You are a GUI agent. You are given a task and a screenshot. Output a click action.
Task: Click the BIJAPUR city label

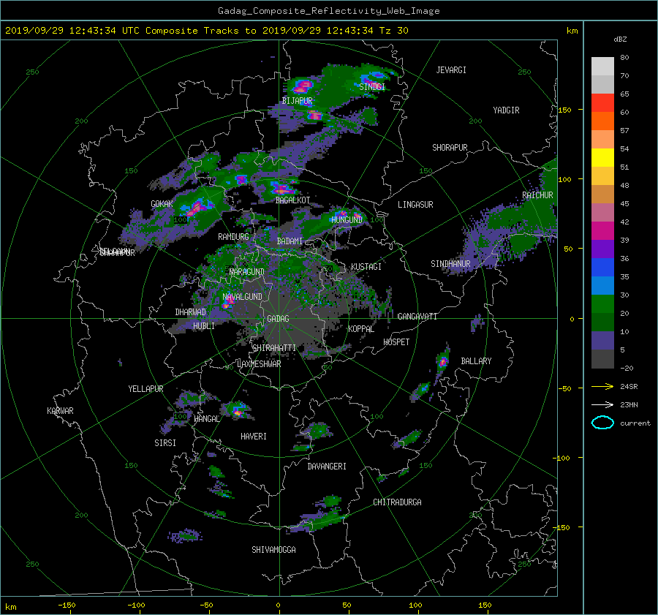pos(297,101)
